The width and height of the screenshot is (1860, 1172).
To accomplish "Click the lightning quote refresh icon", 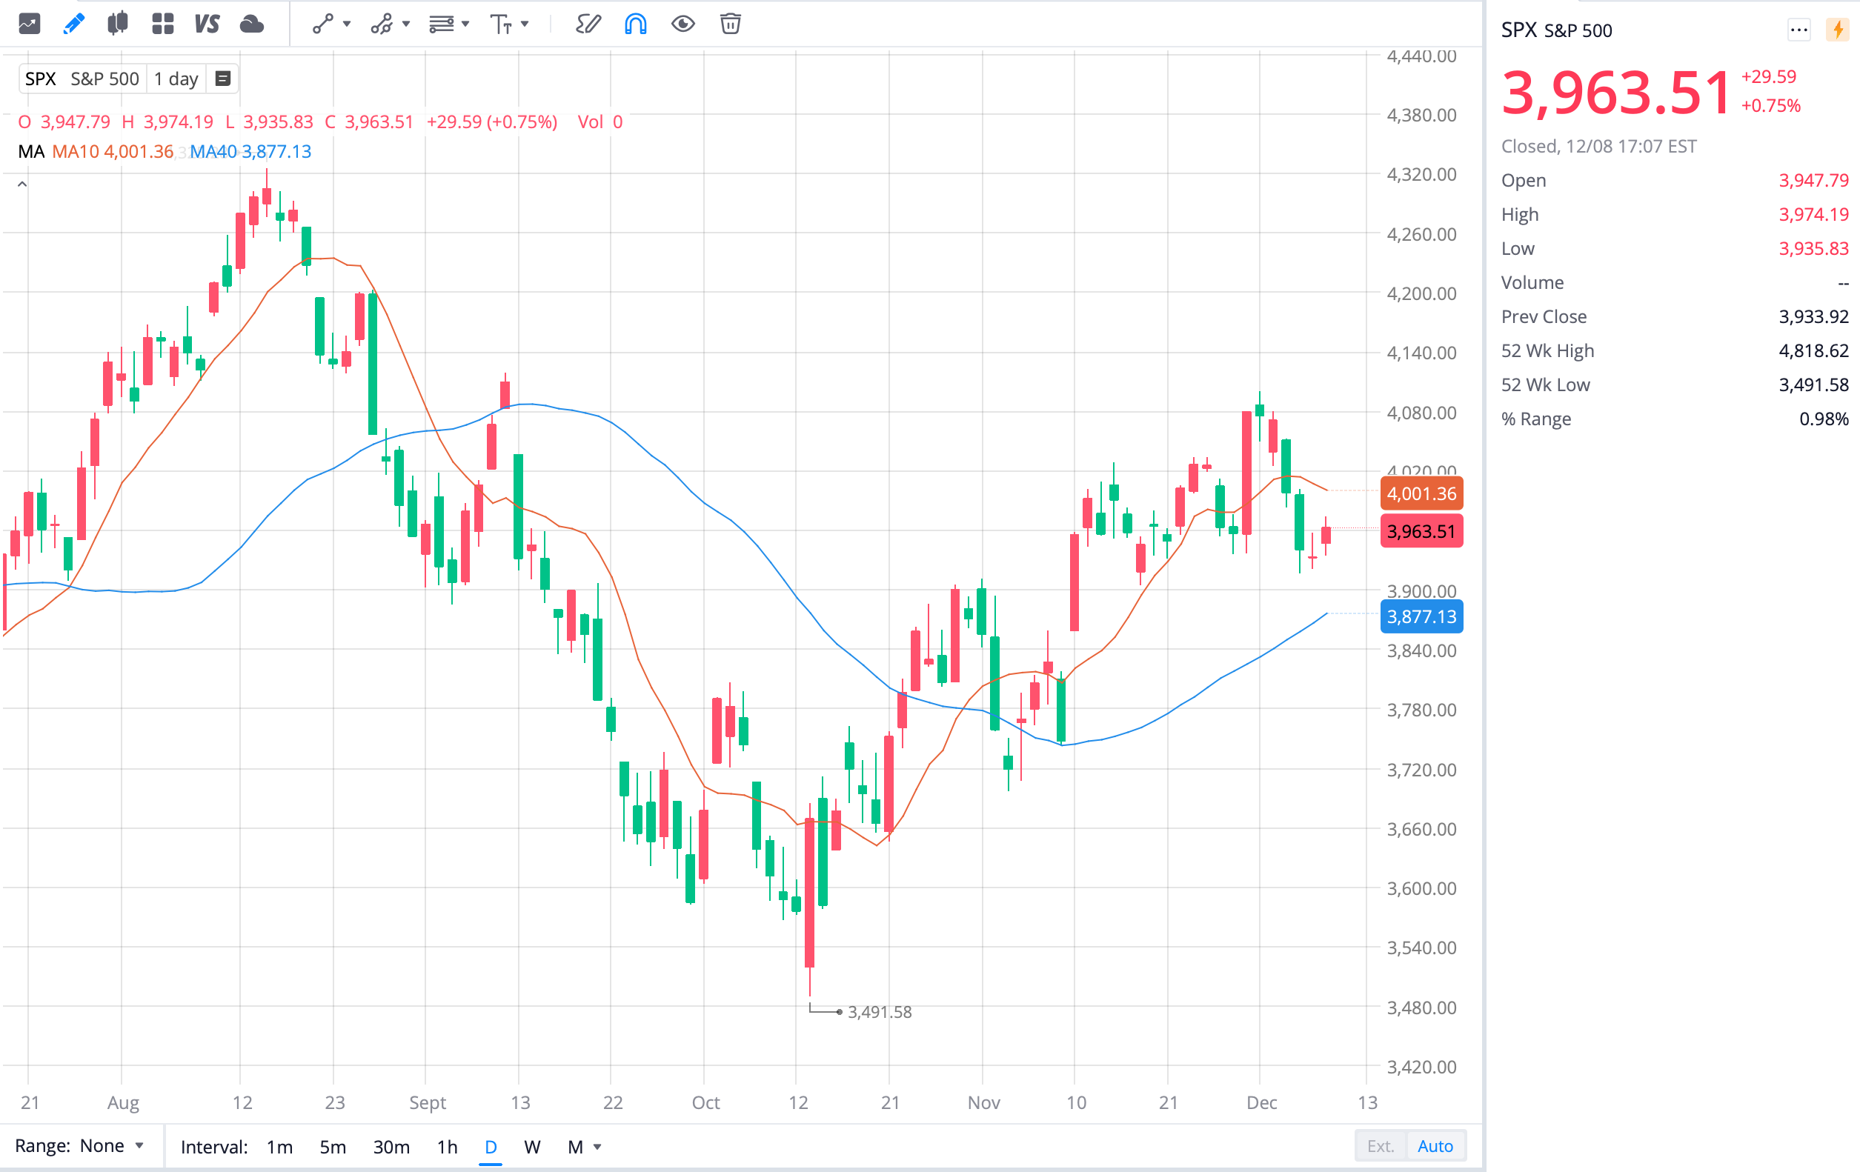I will 1838,30.
